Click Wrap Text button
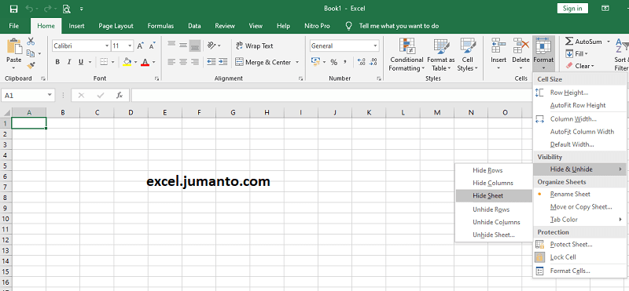Screen dimensions: 629x291 (x=254, y=45)
